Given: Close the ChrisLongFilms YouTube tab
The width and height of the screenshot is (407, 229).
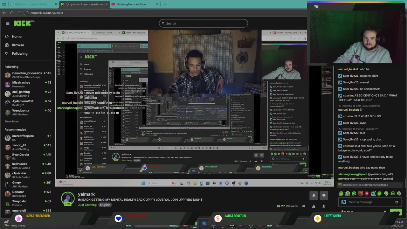Looking at the screenshot, I should pos(157,4).
